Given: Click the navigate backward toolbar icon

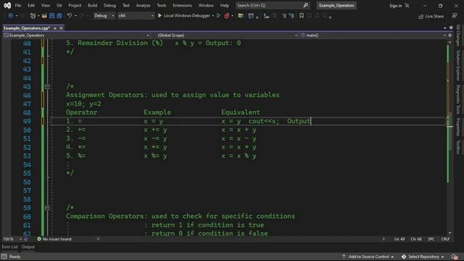Looking at the screenshot, I should [x=11, y=16].
